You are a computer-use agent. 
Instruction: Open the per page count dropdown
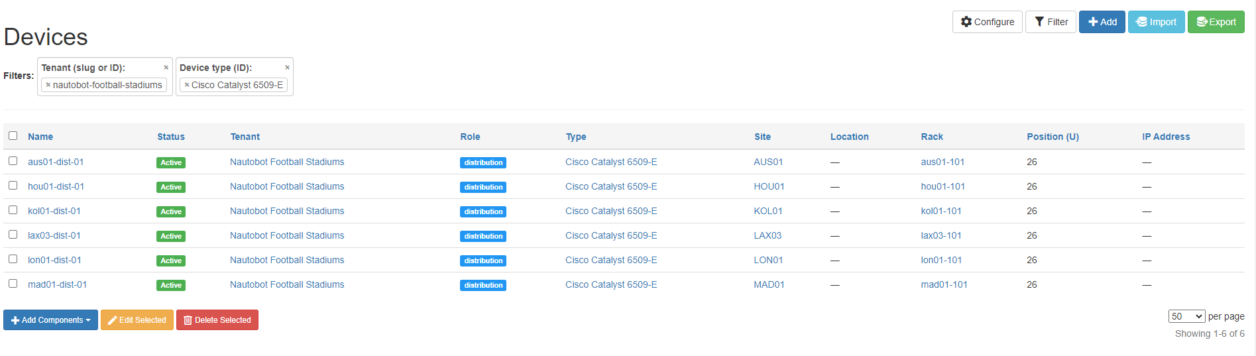point(1186,317)
